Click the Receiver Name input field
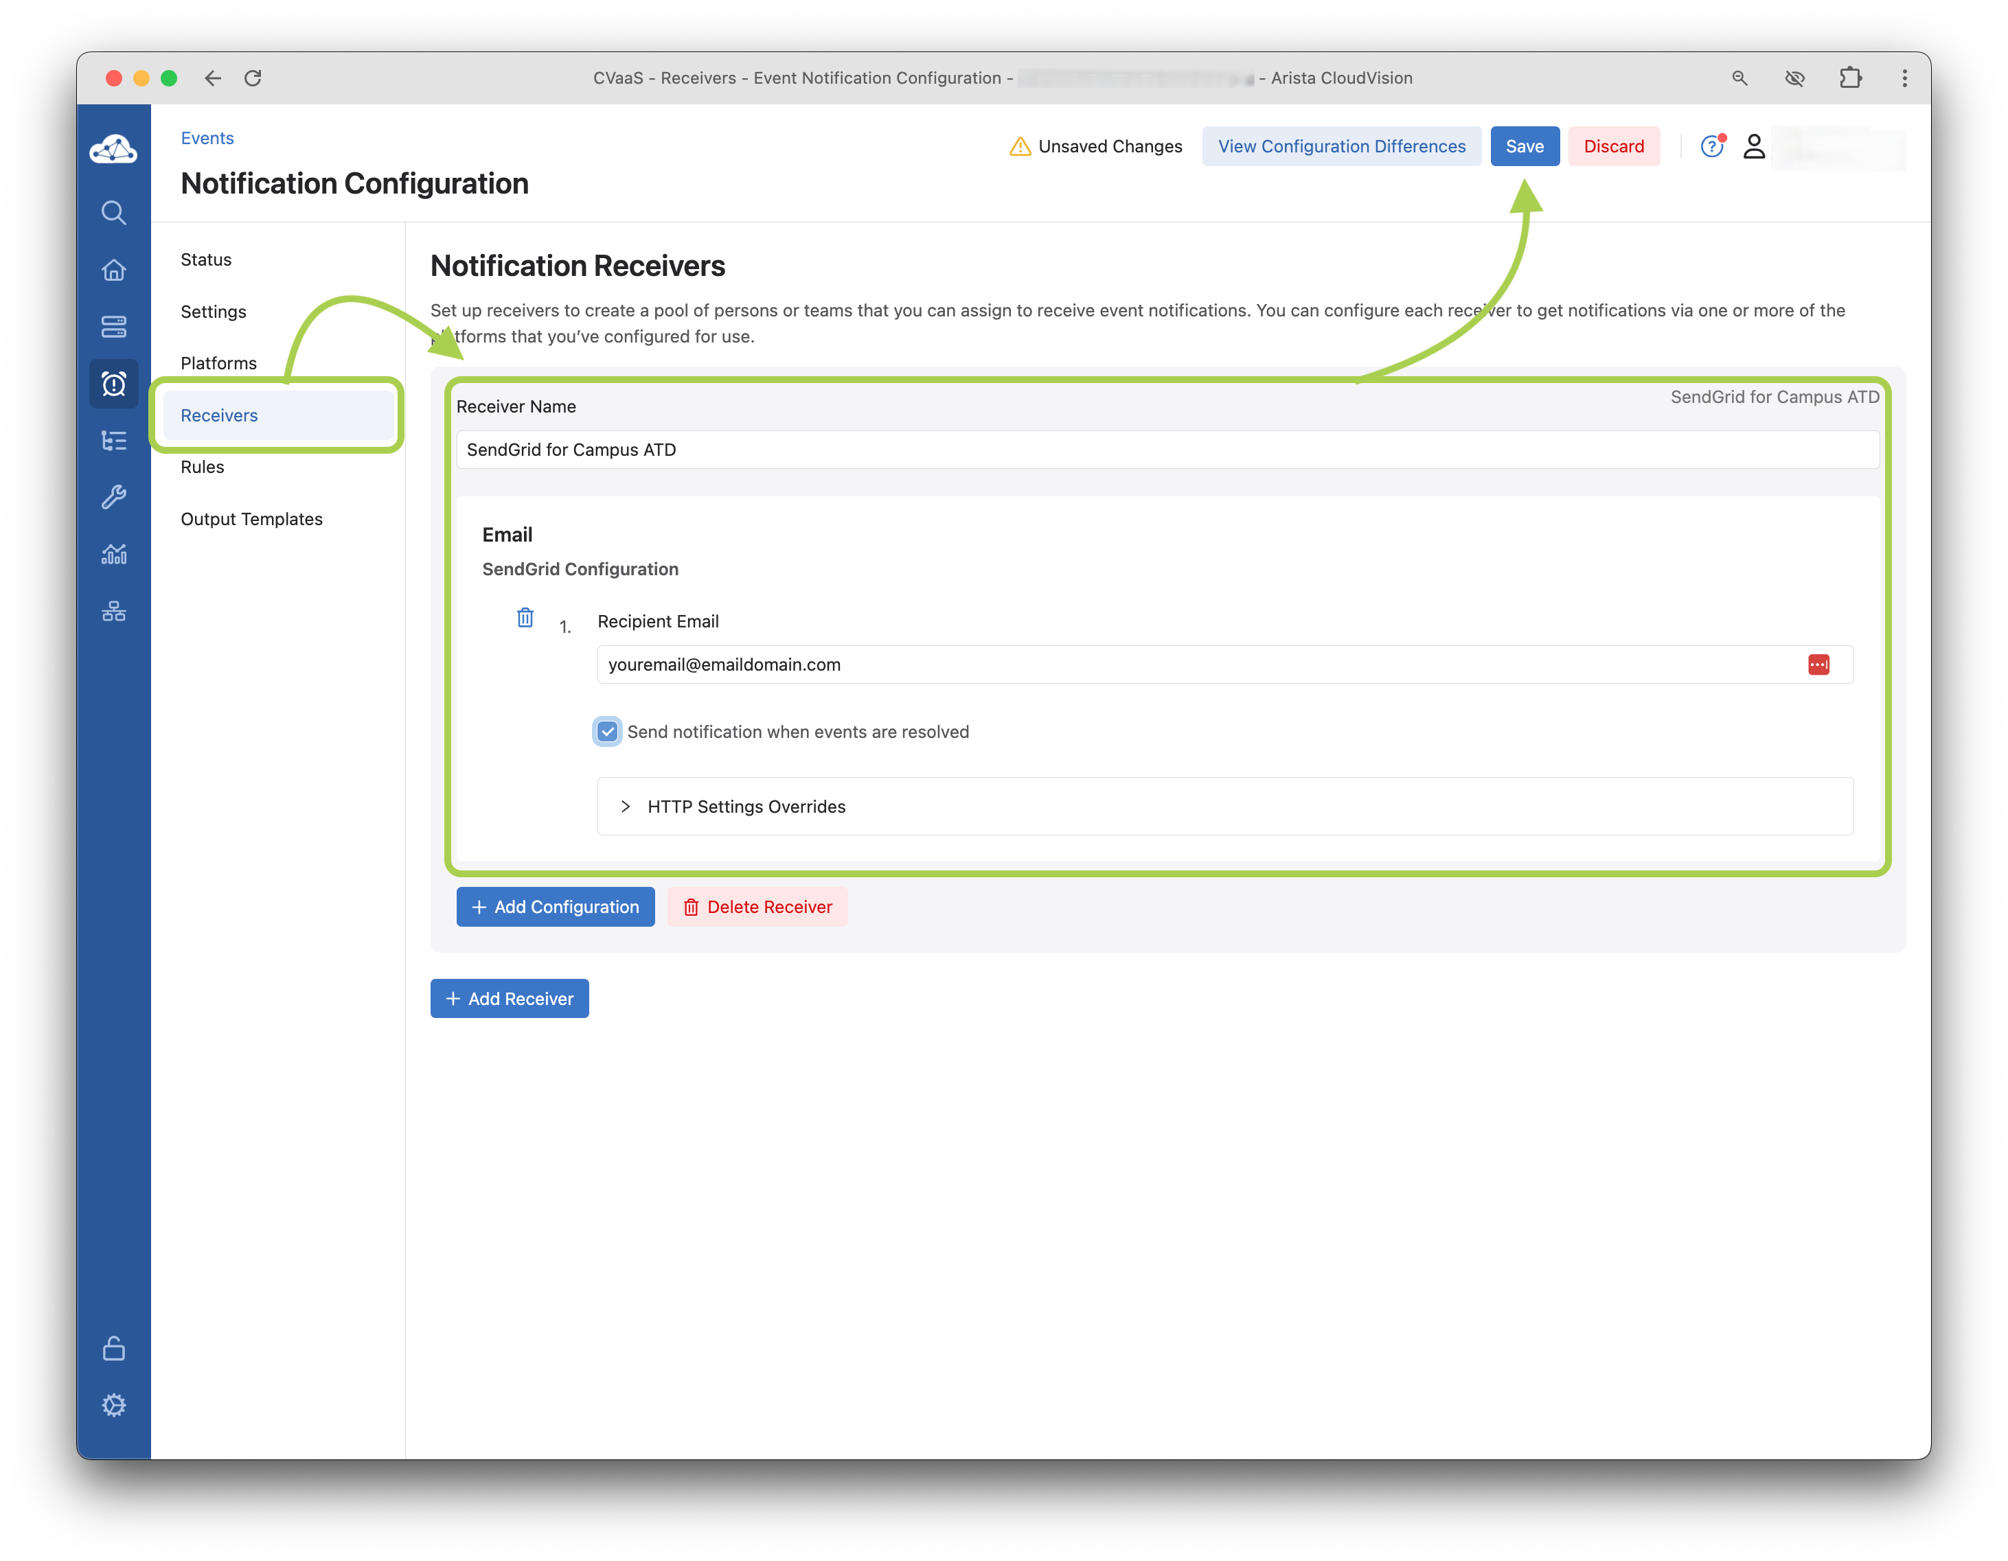2008x1561 pixels. click(1166, 449)
